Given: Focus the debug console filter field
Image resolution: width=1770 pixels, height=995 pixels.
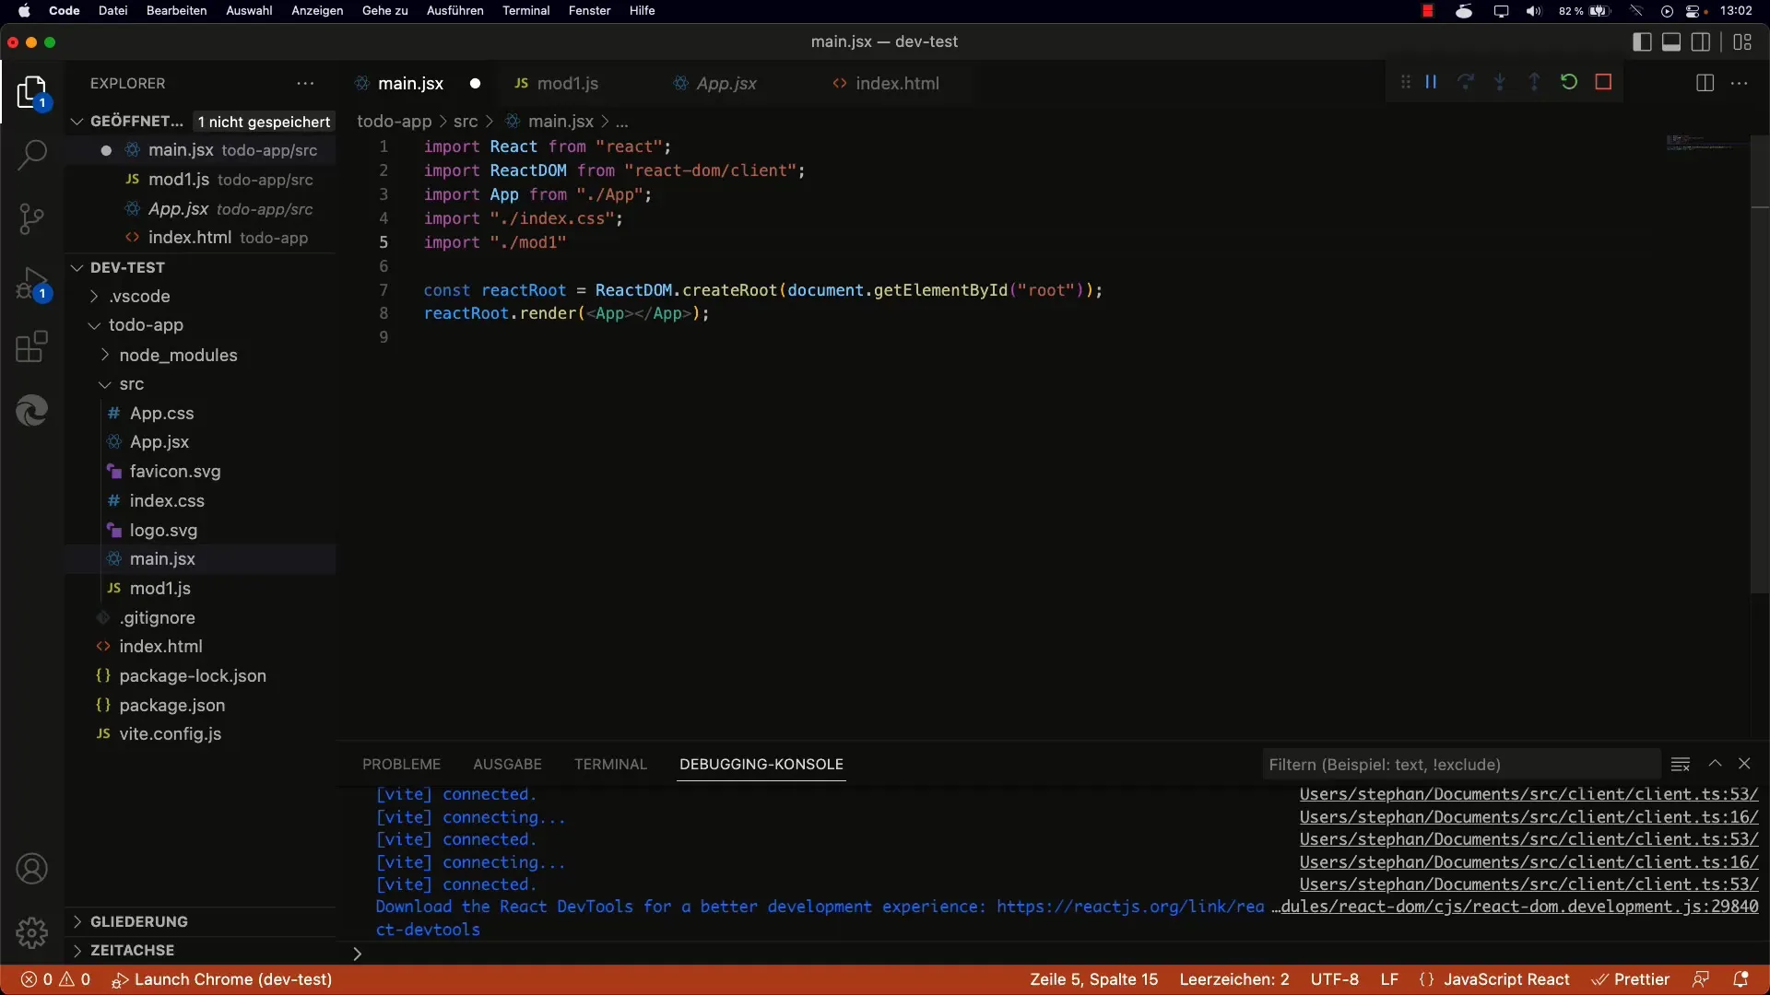Looking at the screenshot, I should pos(1461,764).
